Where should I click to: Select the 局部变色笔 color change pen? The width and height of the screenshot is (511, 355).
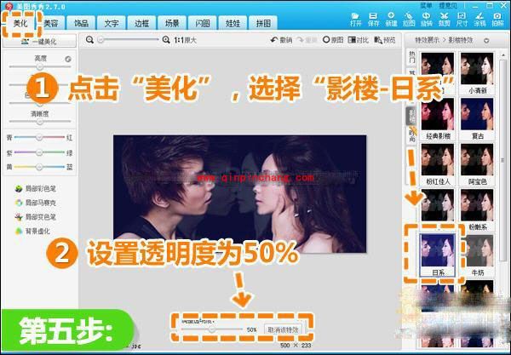tap(36, 217)
